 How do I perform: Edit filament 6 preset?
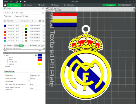(44, 32)
